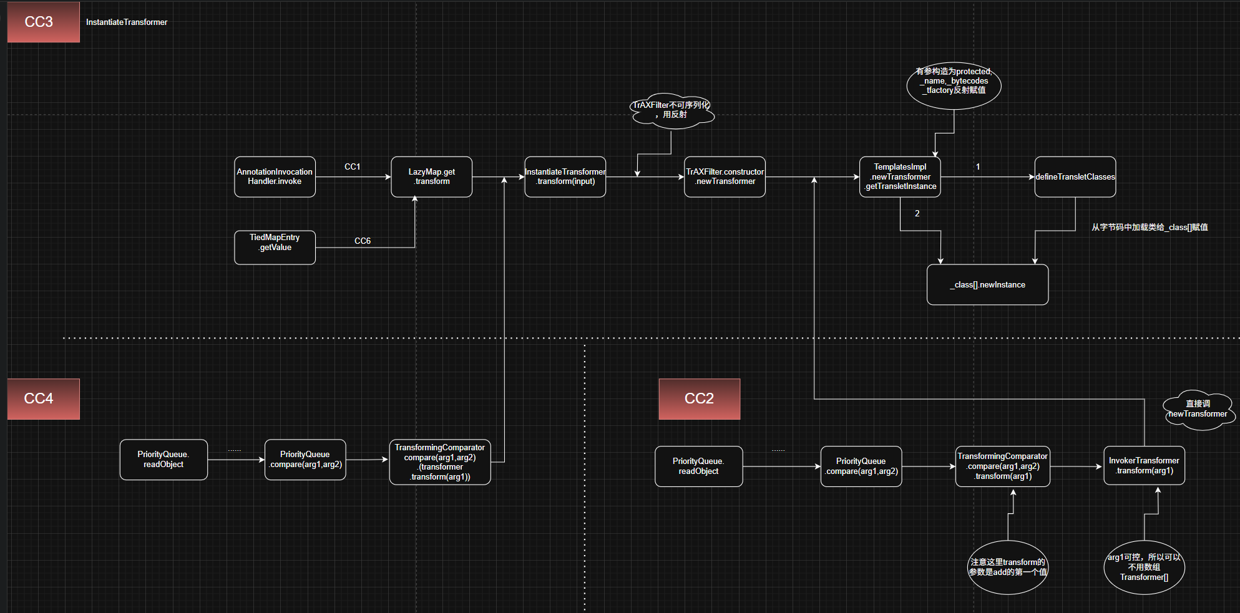
Task: Click the defineTransletClasses node
Action: pyautogui.click(x=1075, y=176)
